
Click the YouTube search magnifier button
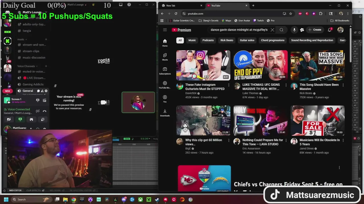pyautogui.click(x=281, y=30)
